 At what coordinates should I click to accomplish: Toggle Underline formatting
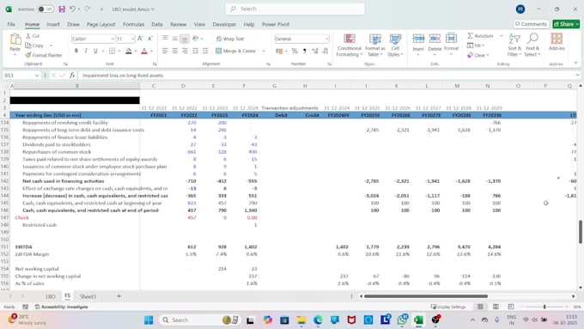[x=95, y=51]
